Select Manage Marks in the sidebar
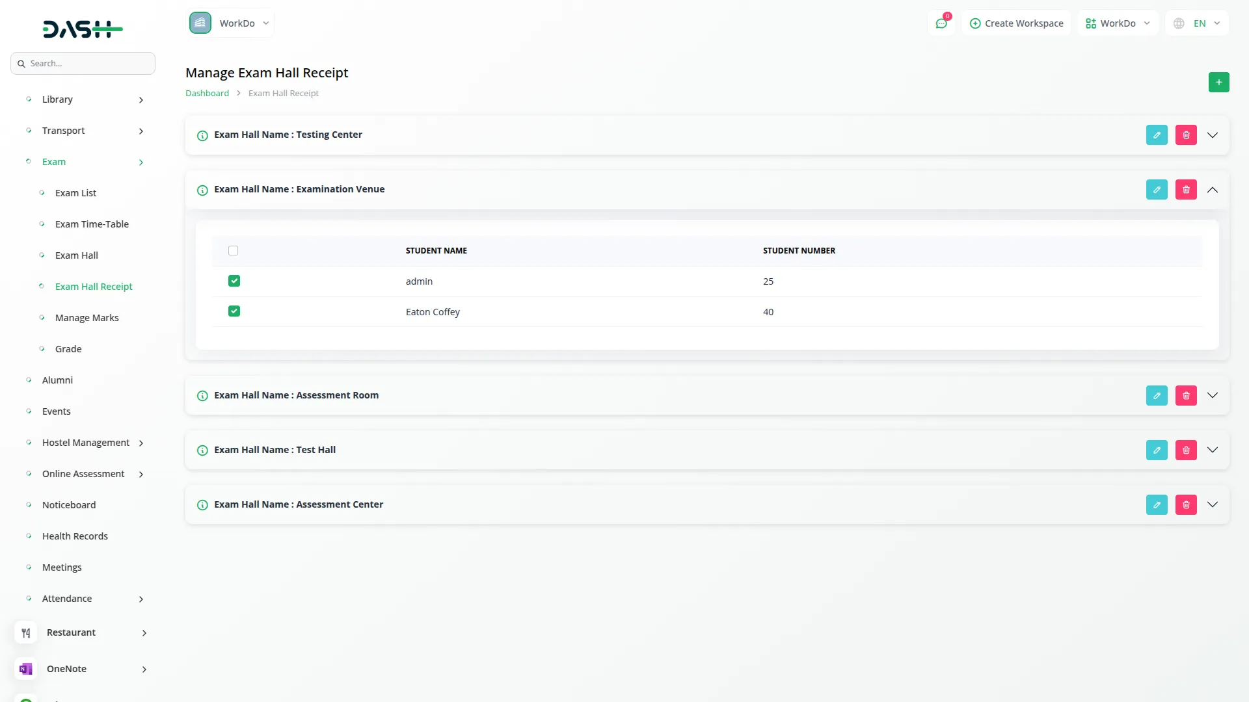 [87, 317]
